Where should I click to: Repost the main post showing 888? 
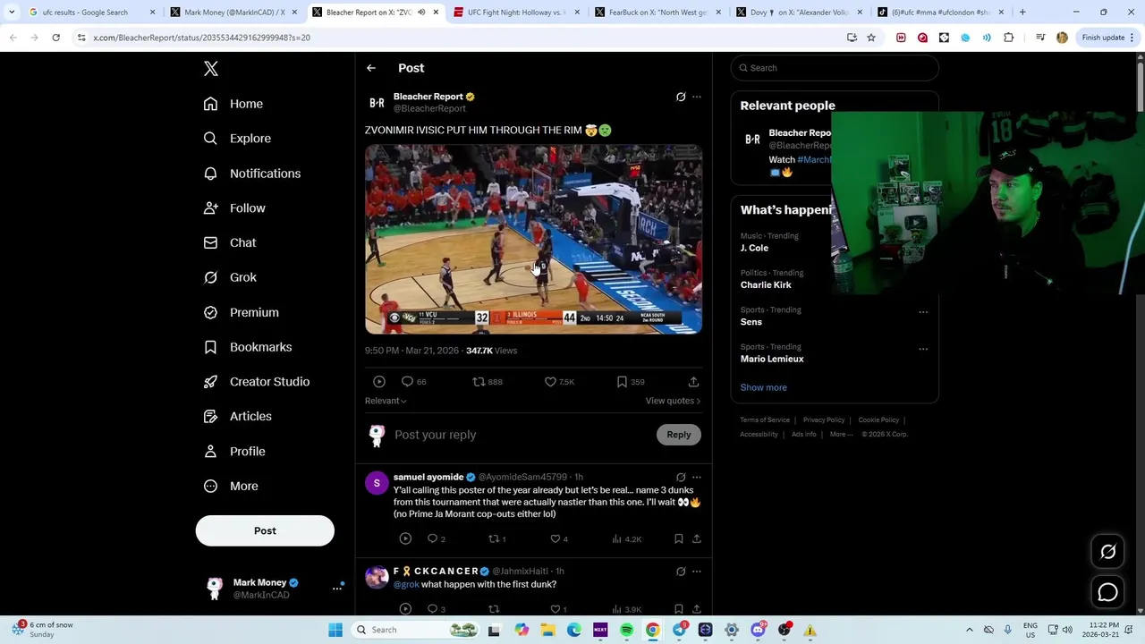[488, 382]
